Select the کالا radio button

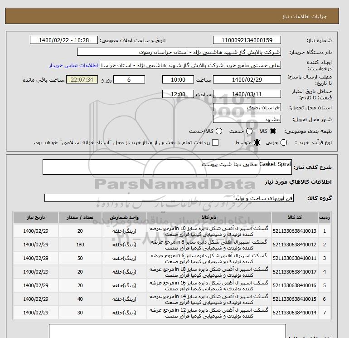[x=272, y=131]
